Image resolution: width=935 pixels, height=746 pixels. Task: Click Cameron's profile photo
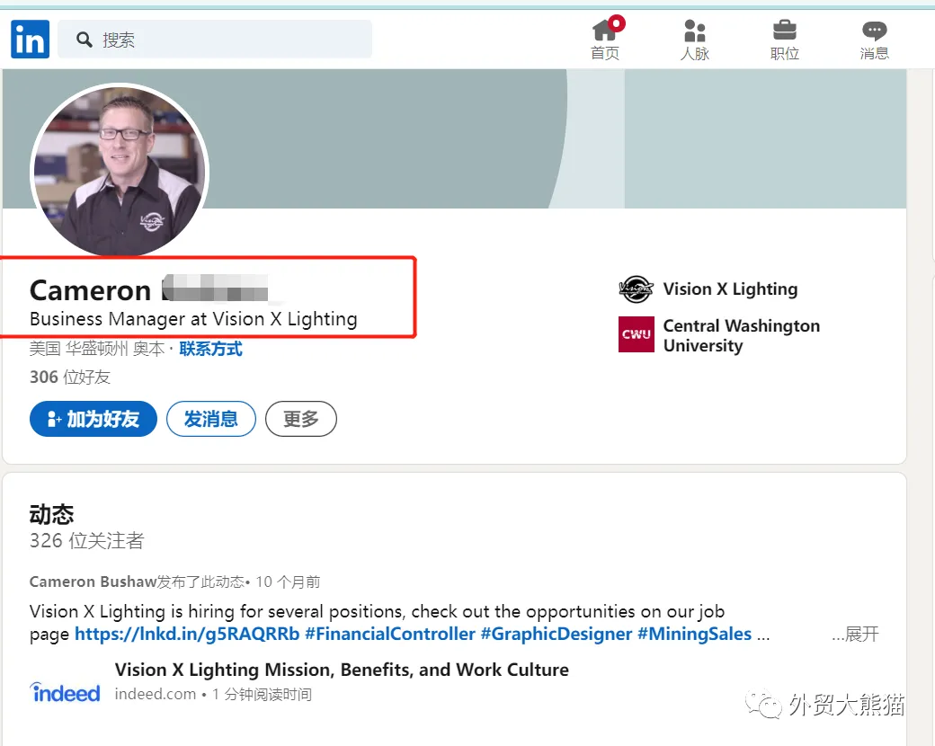coord(120,172)
